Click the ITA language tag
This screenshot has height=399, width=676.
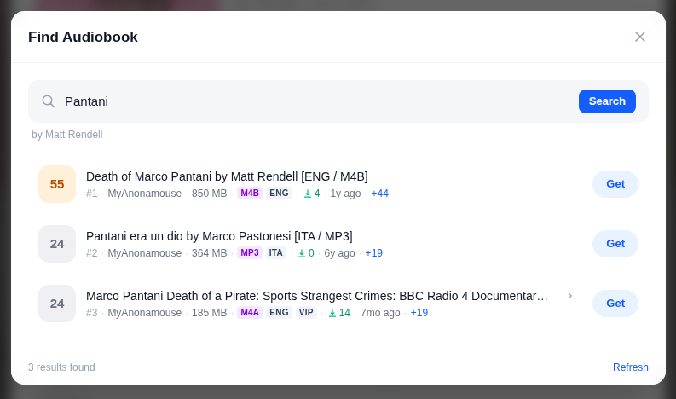click(276, 252)
